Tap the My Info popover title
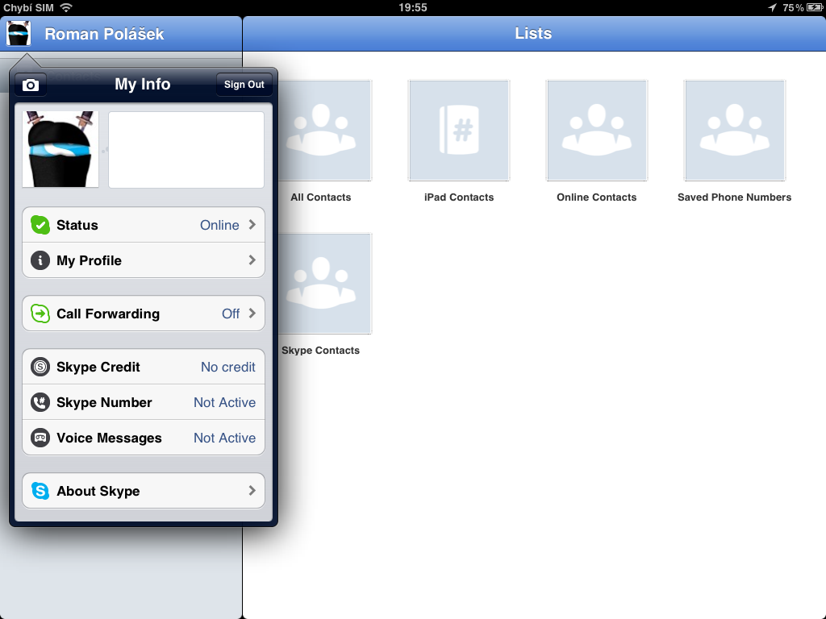Image resolution: width=826 pixels, height=619 pixels. coord(143,84)
